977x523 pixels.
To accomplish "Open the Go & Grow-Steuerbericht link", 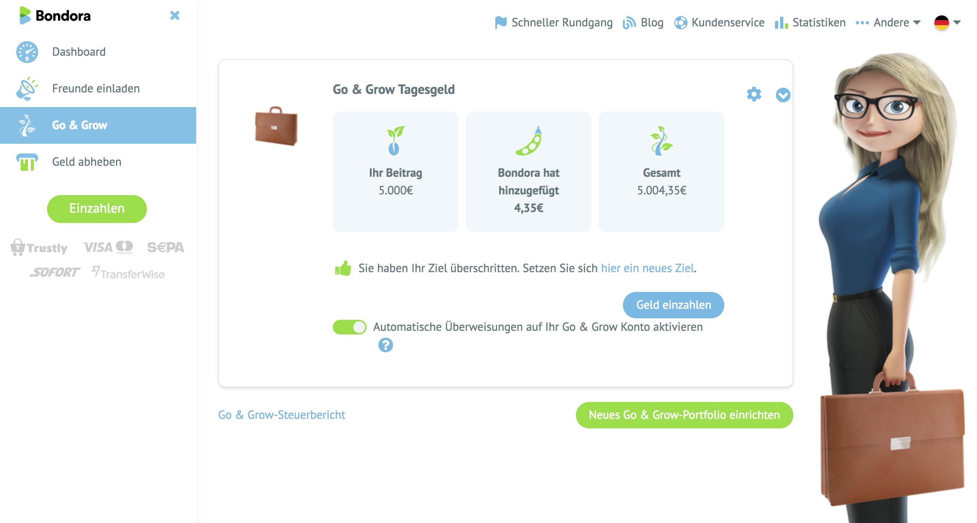I will (x=281, y=415).
